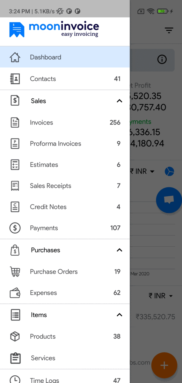Tap the Products box icon
This screenshot has width=182, height=383.
pyautogui.click(x=15, y=336)
